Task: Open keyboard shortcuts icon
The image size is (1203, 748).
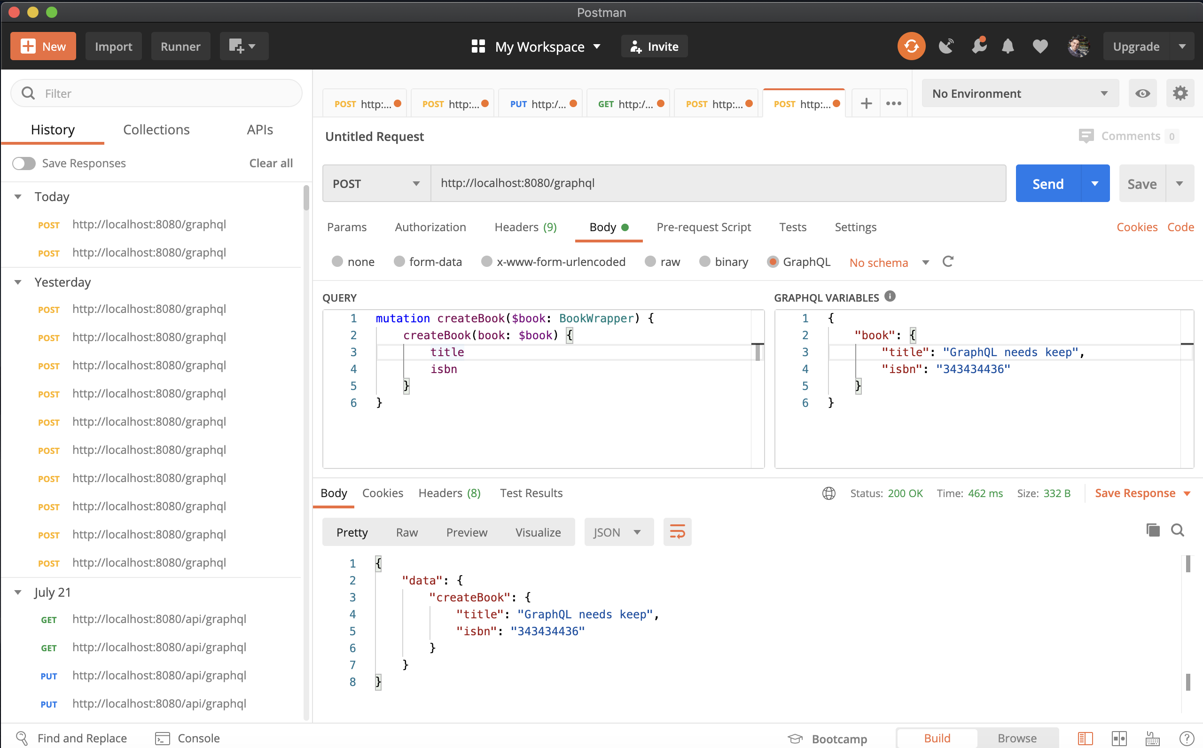Action: coord(1153,739)
